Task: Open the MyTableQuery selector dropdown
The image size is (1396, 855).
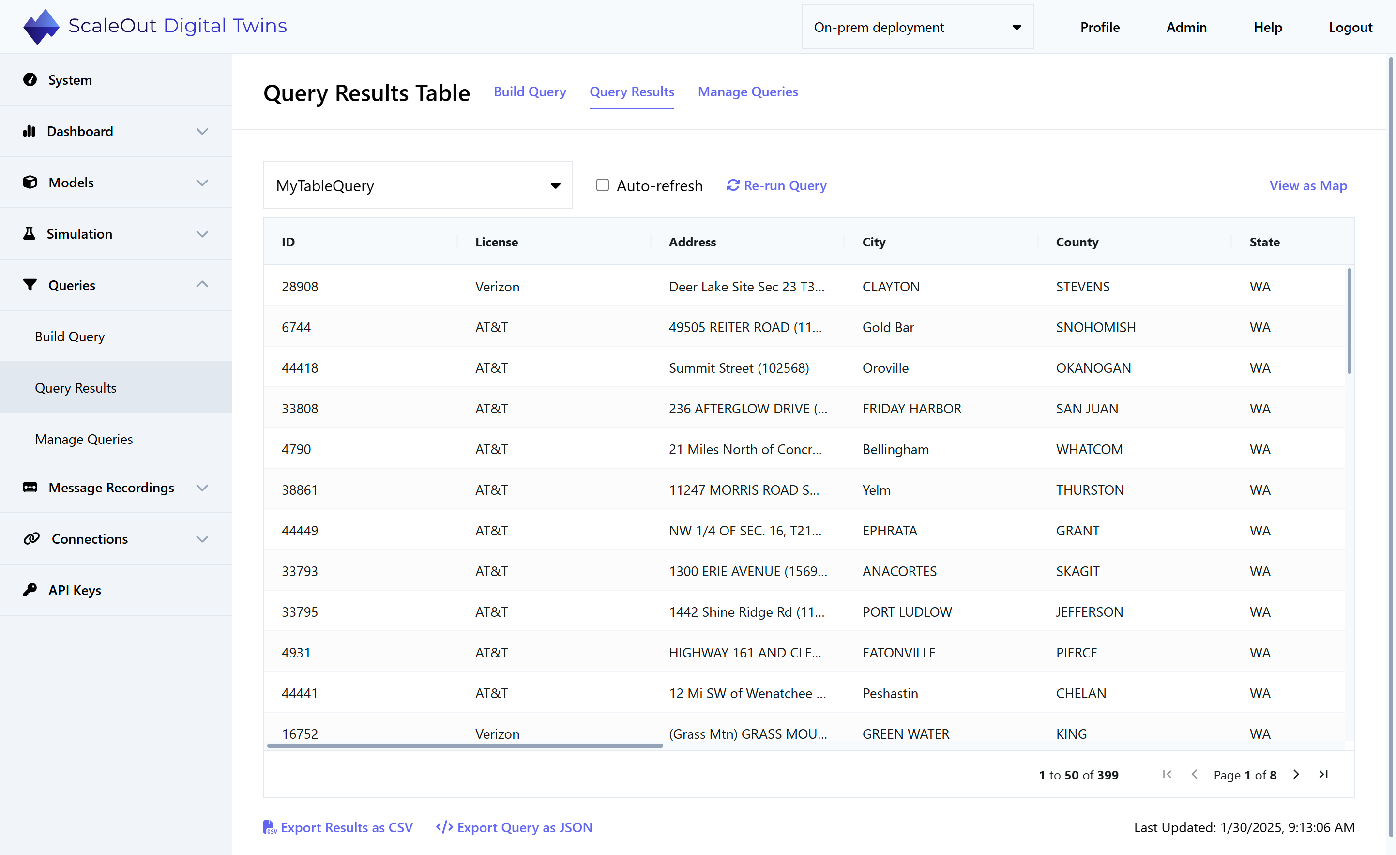Action: coord(418,185)
